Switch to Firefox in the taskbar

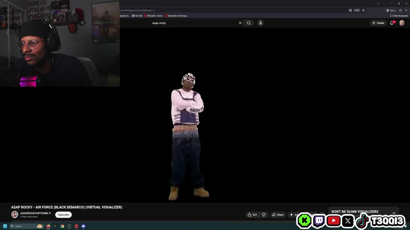click(48, 226)
